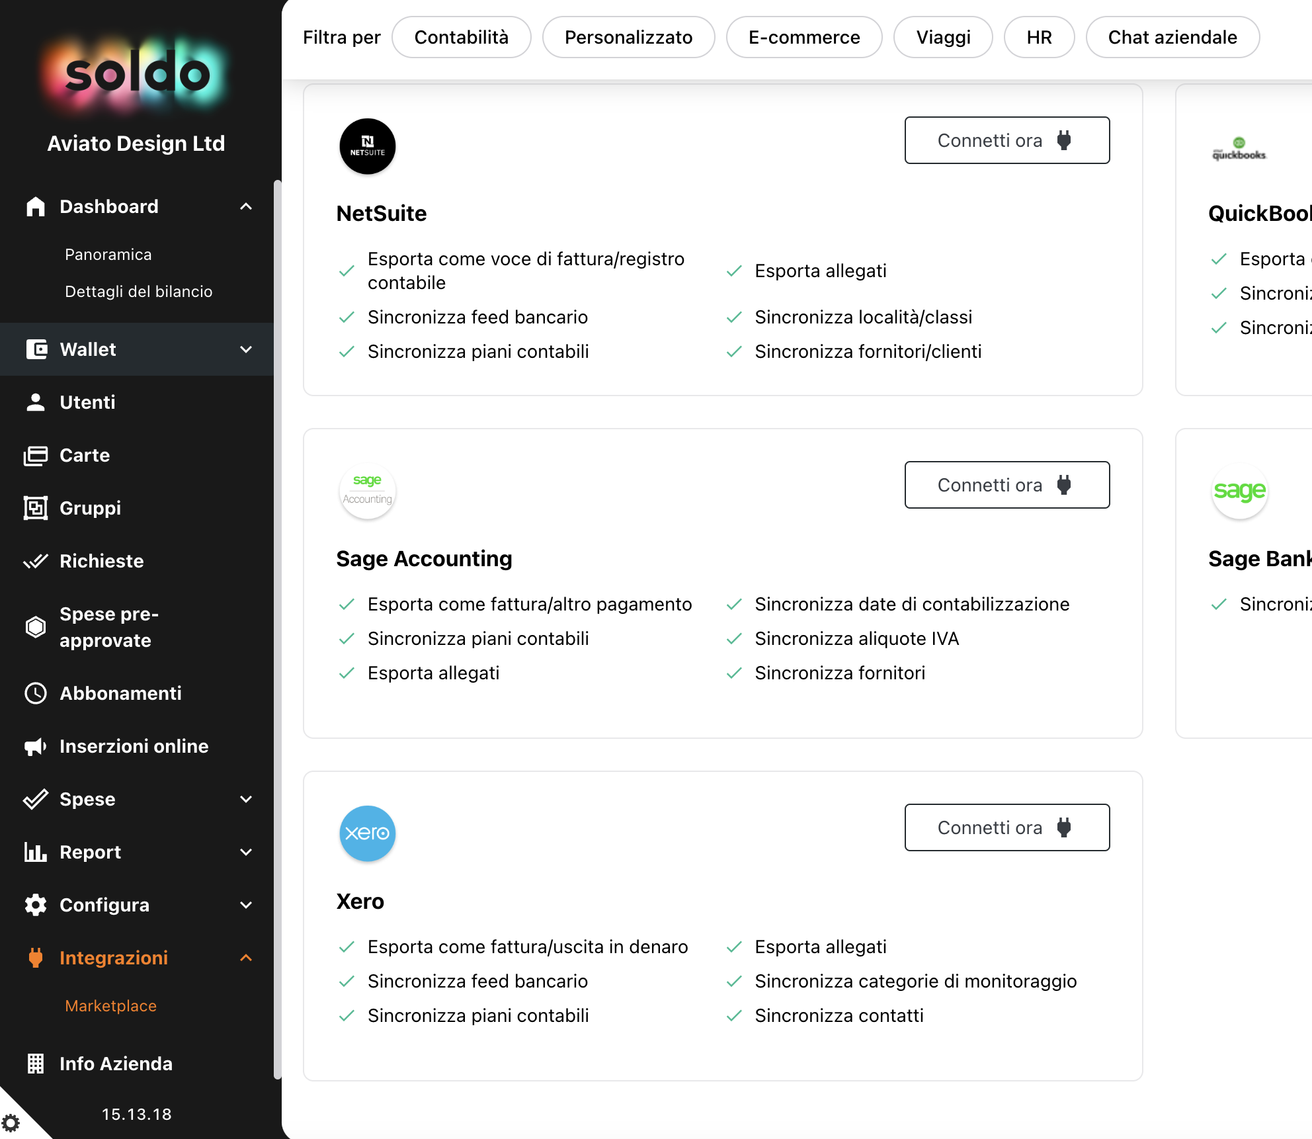This screenshot has width=1312, height=1139.
Task: Click the QuickBooks card title
Action: click(1260, 214)
